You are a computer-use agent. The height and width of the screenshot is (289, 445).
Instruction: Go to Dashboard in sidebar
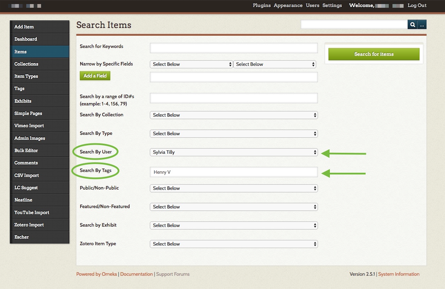[x=40, y=39]
